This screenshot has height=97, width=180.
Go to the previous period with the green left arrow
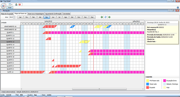(102, 17)
